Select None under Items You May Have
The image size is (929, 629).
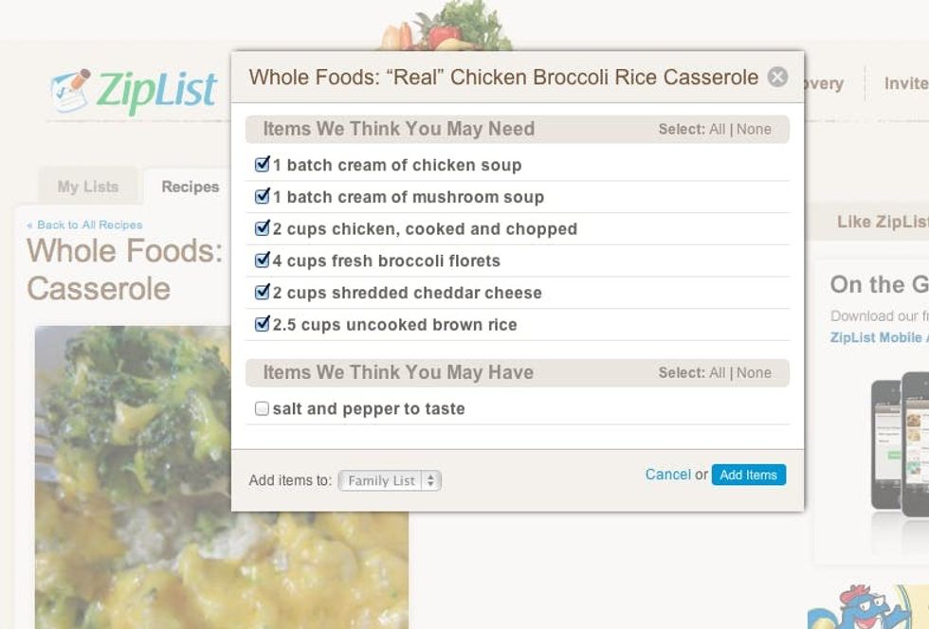point(754,373)
